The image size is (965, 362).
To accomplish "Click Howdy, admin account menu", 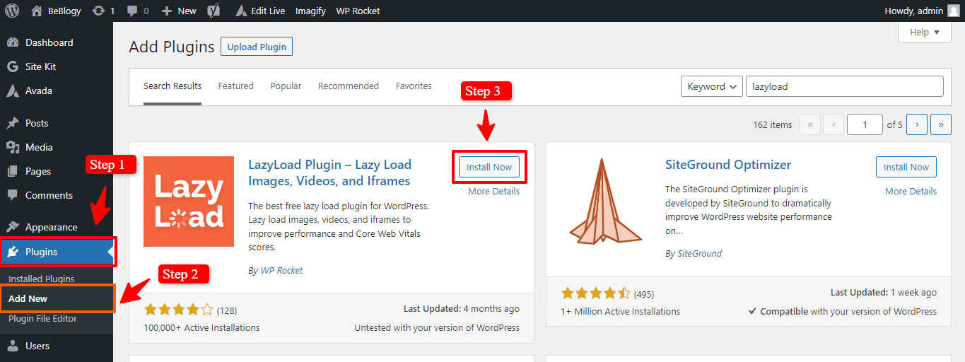I will 923,11.
